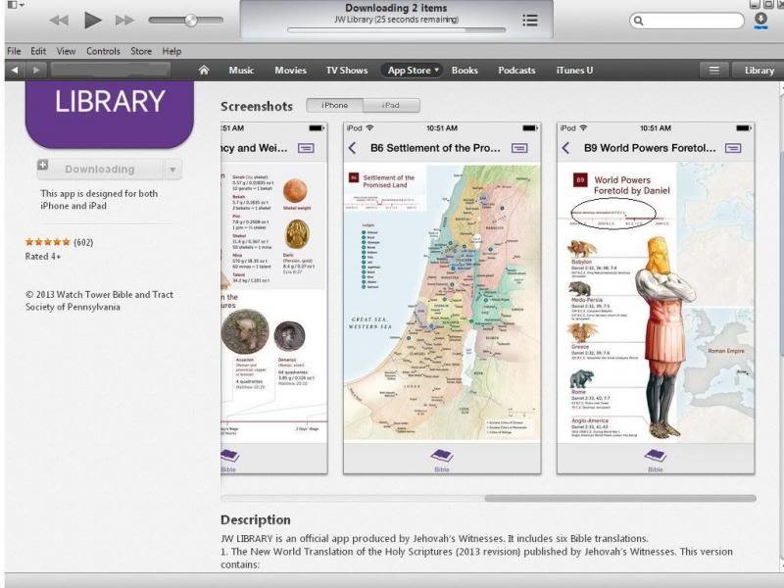Click the search magnifier icon
Screen dimensions: 784x588
click(x=638, y=21)
